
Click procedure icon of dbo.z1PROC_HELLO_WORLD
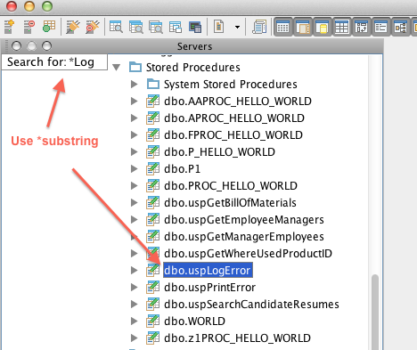point(153,338)
